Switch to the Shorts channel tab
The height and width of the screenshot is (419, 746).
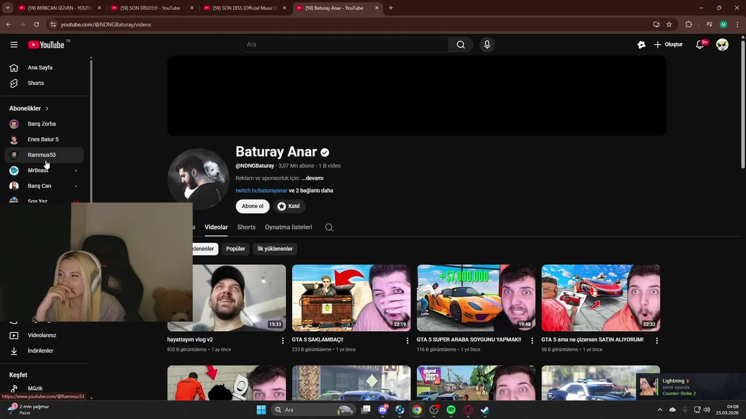(247, 228)
